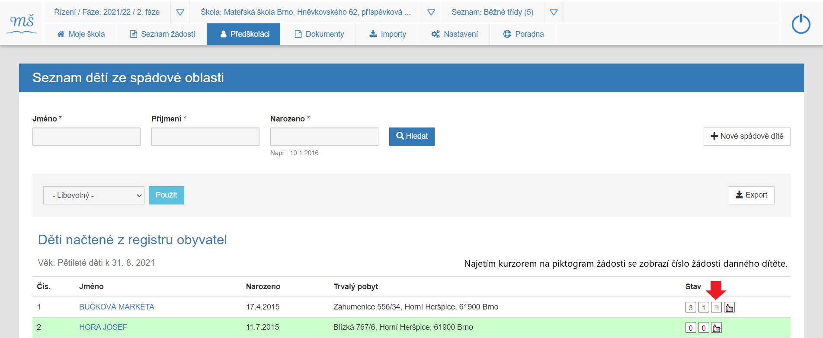Open the Seznam žádostí tab
This screenshot has height=338, width=823.
coord(163,34)
